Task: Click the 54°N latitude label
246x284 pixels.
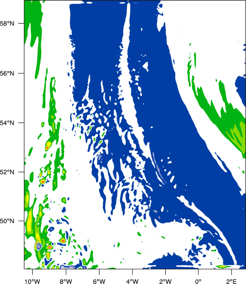Action: click(x=7, y=123)
